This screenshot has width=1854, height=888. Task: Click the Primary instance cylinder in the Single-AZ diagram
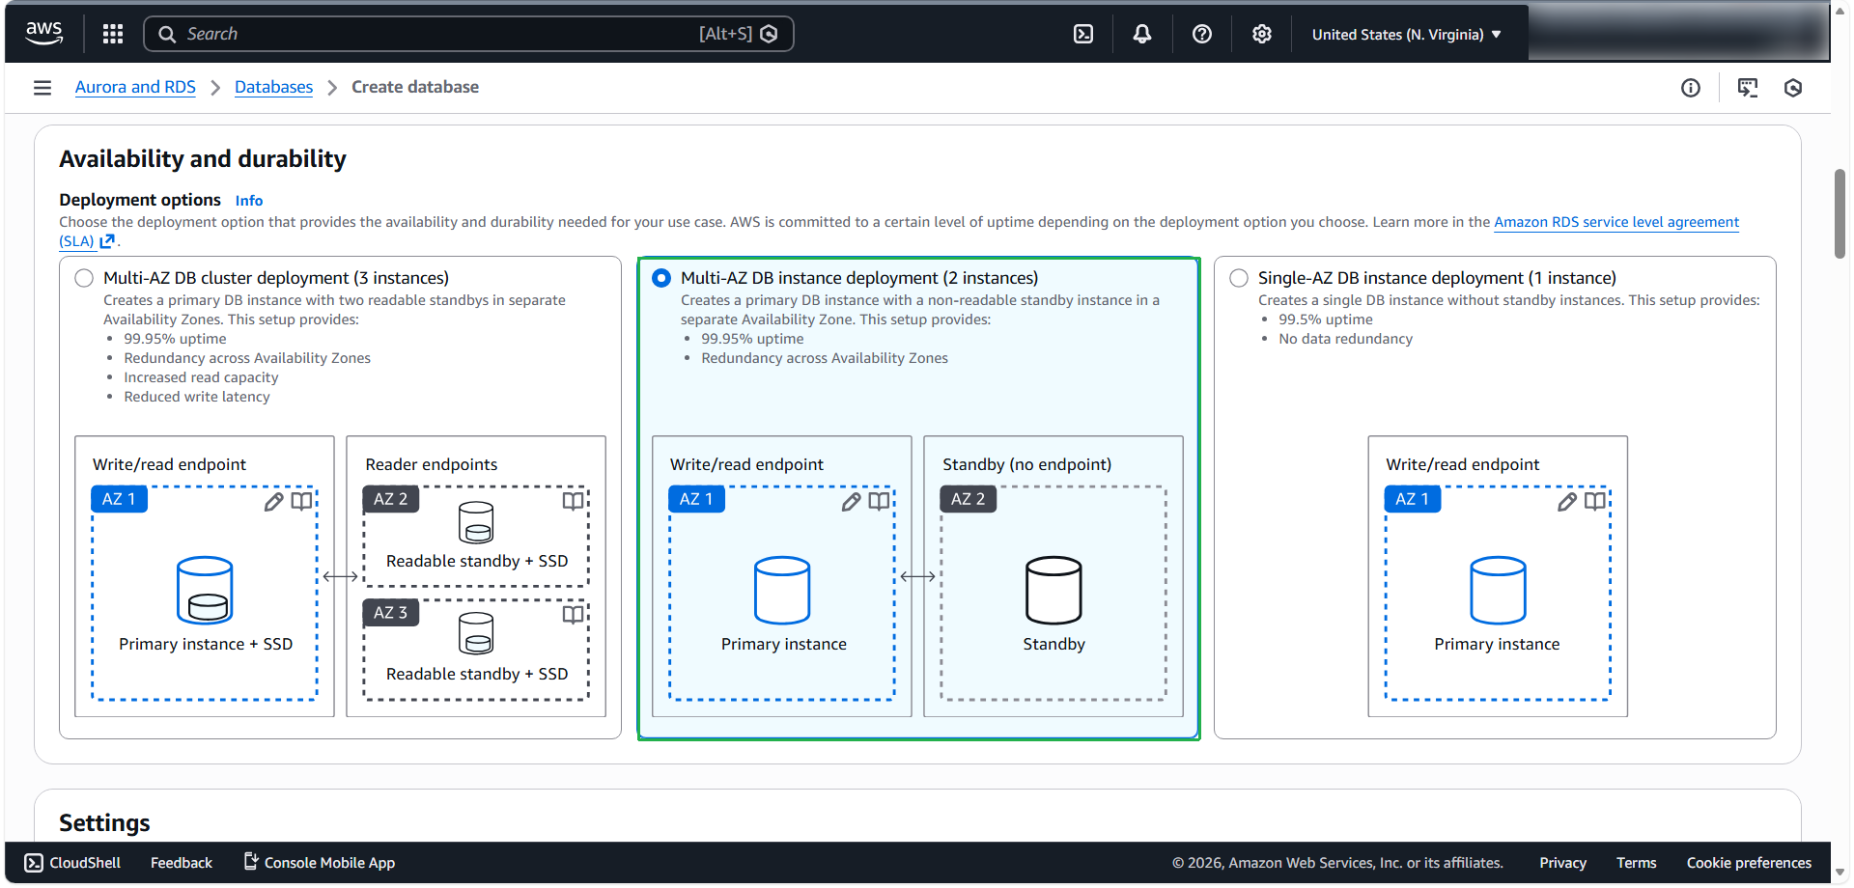tap(1498, 590)
